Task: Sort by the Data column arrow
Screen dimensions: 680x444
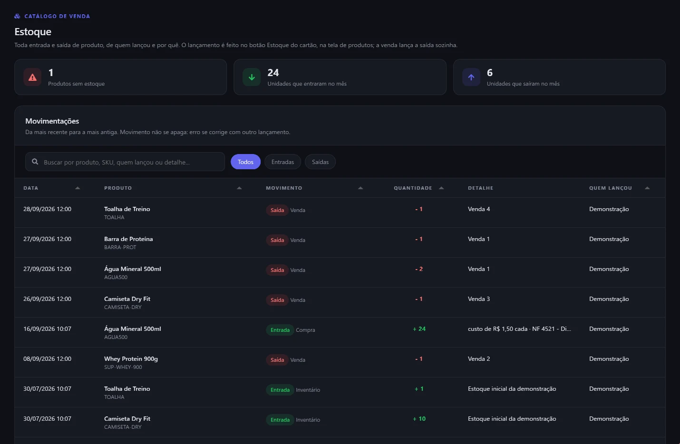Action: click(x=78, y=188)
